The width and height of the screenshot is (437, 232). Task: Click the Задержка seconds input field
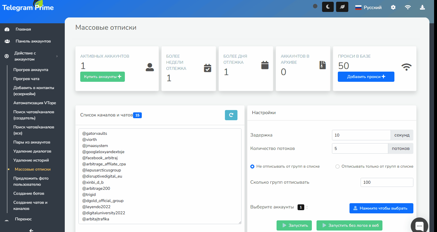(361, 135)
